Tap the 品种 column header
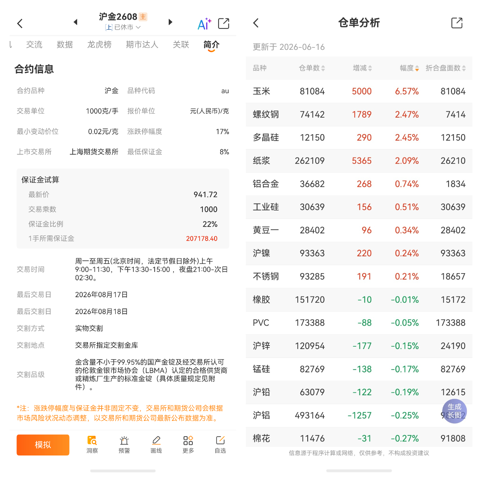 pos(259,68)
